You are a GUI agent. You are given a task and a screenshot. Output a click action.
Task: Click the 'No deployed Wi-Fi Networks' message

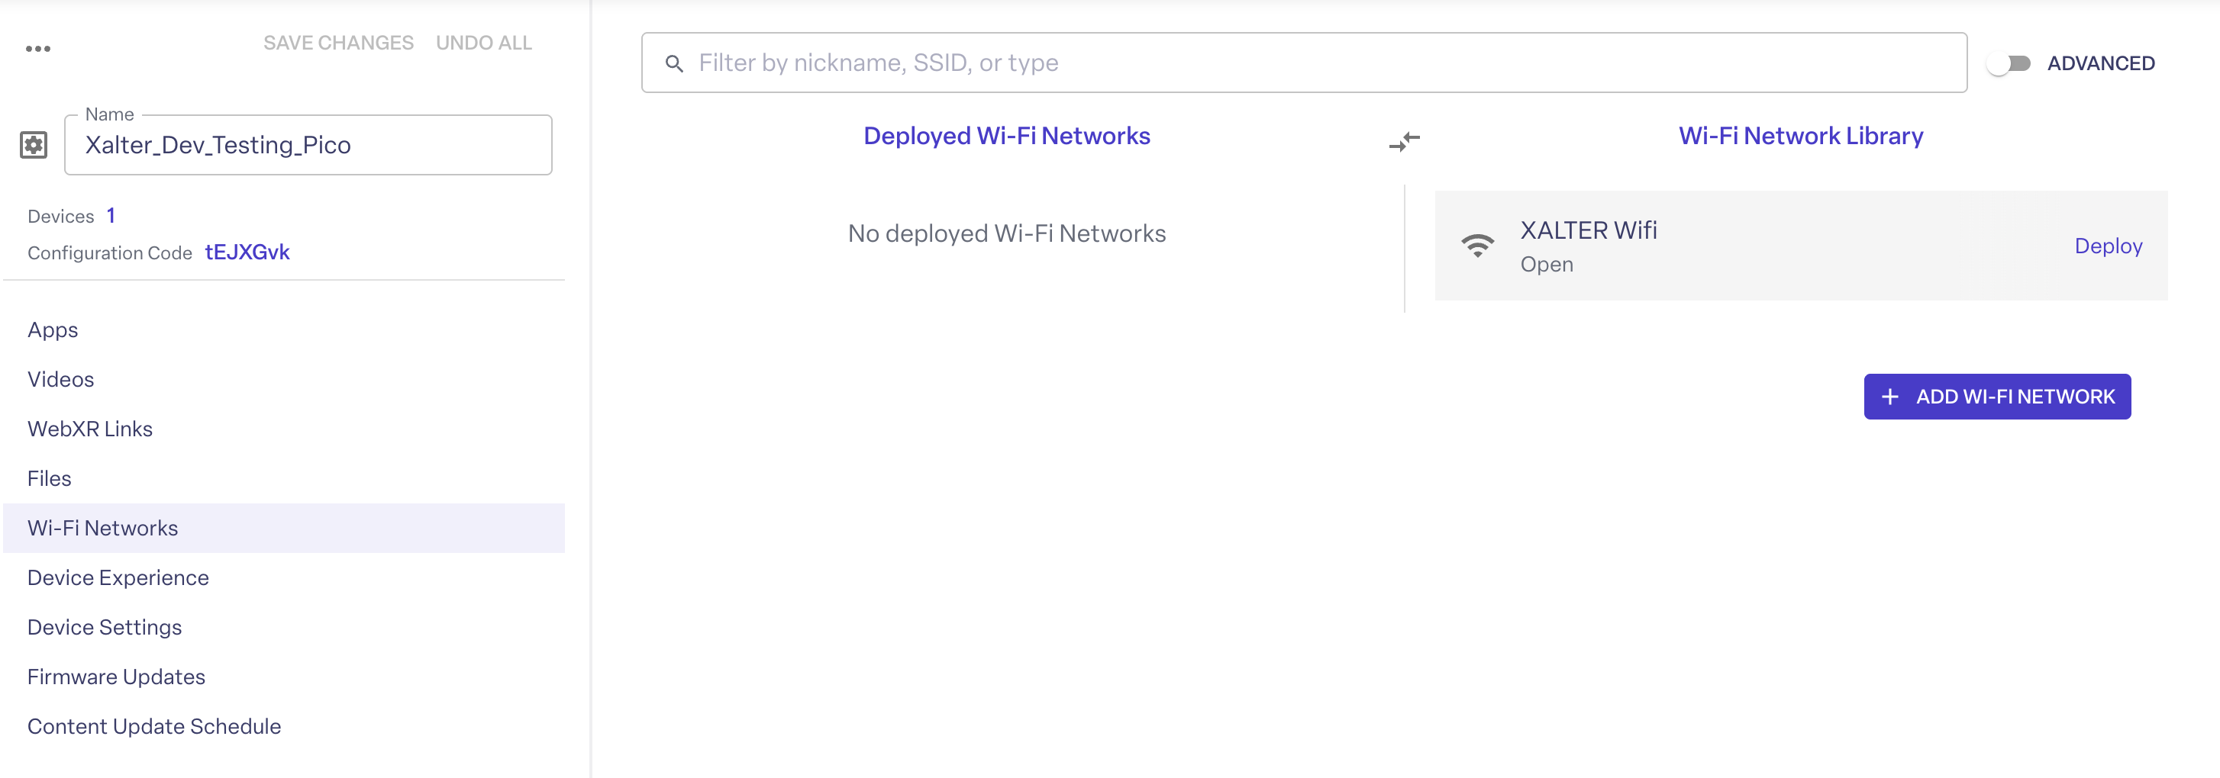pos(1007,234)
